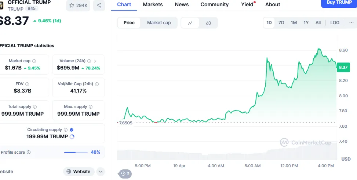Screen dimensions: 357x180
Task: Click the $695.9M volume value
Action: click(68, 68)
